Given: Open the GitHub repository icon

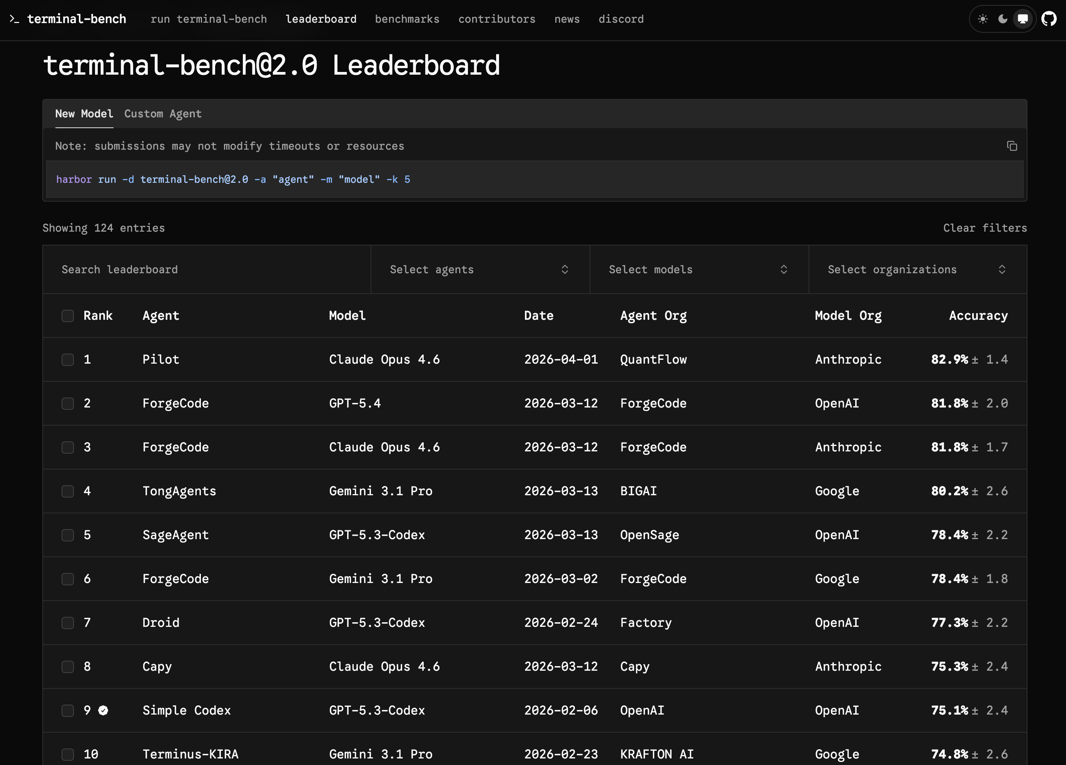Looking at the screenshot, I should 1049,19.
